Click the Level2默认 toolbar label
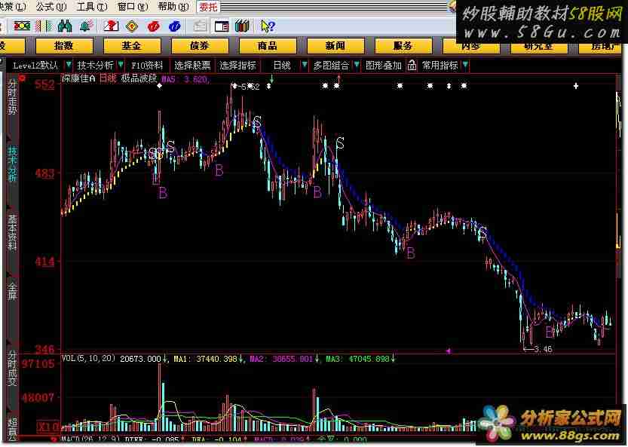Viewport: 628px width, 447px height. [x=35, y=66]
